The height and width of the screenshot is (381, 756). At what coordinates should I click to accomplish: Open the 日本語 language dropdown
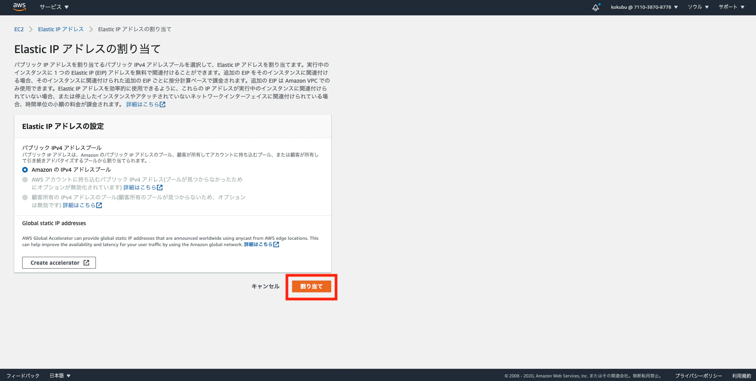pyautogui.click(x=60, y=376)
